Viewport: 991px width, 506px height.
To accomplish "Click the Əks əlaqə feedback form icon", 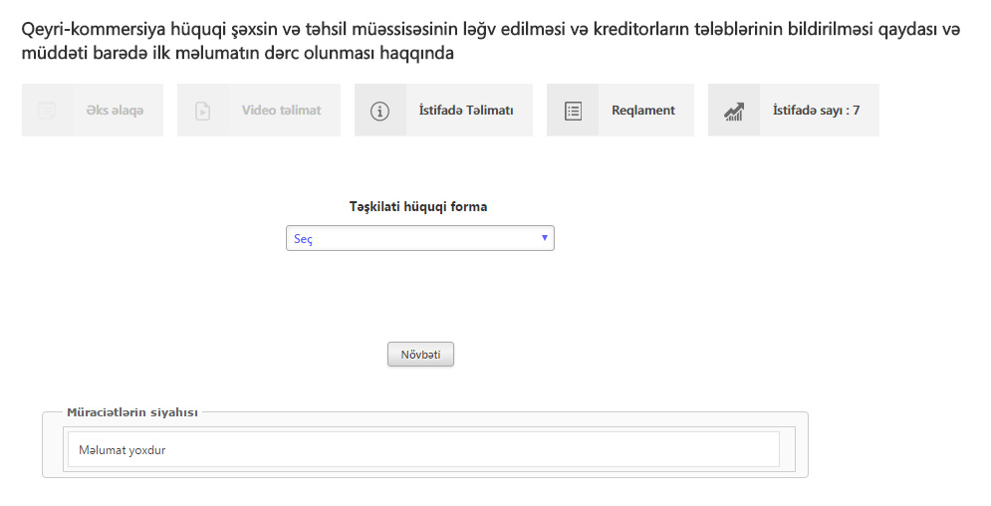I will (x=47, y=111).
